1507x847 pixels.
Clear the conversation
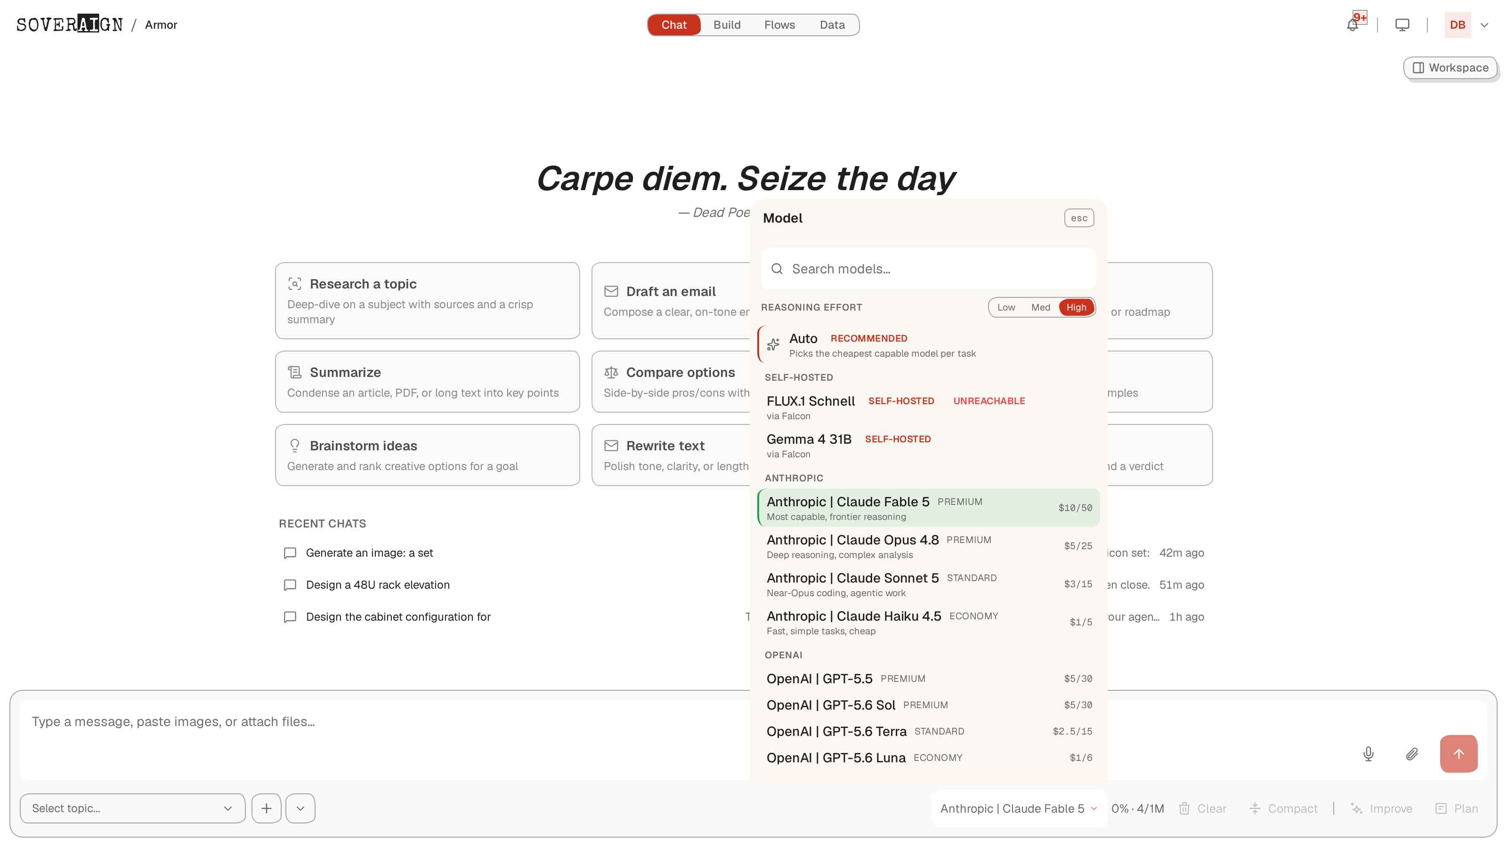[x=1202, y=808]
